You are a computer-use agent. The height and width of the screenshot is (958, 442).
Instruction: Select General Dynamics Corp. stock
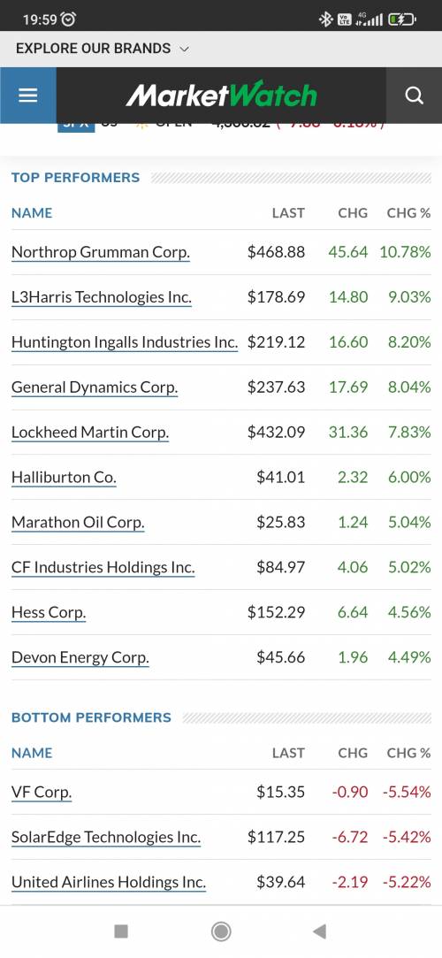pyautogui.click(x=95, y=387)
